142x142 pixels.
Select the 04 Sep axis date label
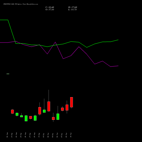pos(57,135)
